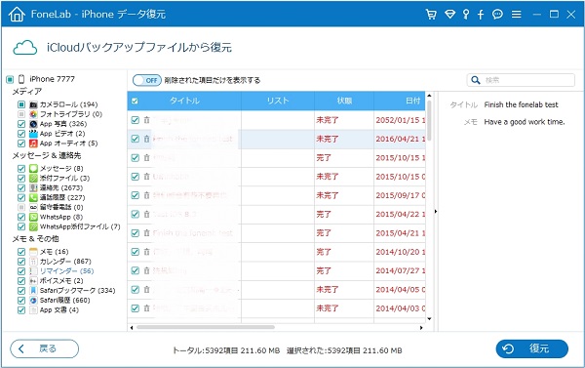Click the Safari履歴 (660) icon
The image size is (585, 368).
pyautogui.click(x=33, y=300)
